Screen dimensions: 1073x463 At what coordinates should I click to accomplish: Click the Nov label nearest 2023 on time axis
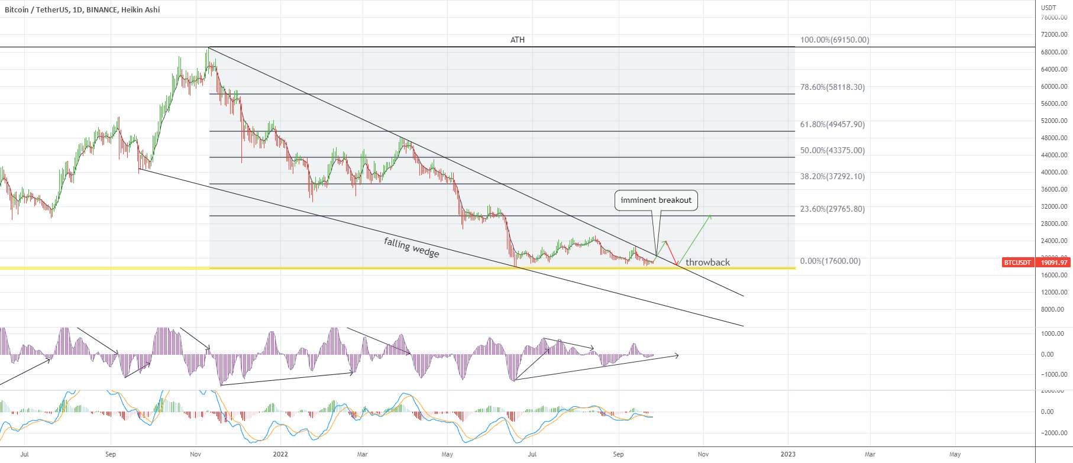[703, 454]
